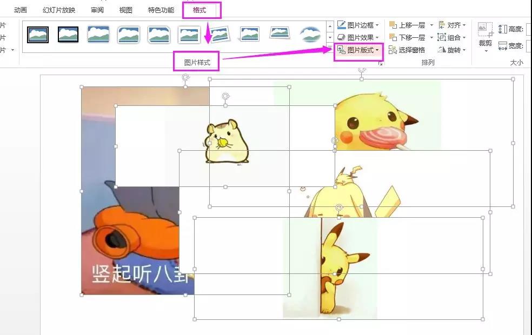Screen dimensions: 532x335
Task: Click 下移一层 to send picture backward
Action: click(409, 37)
